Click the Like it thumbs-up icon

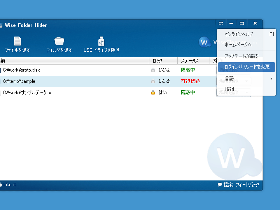[x=1, y=185]
